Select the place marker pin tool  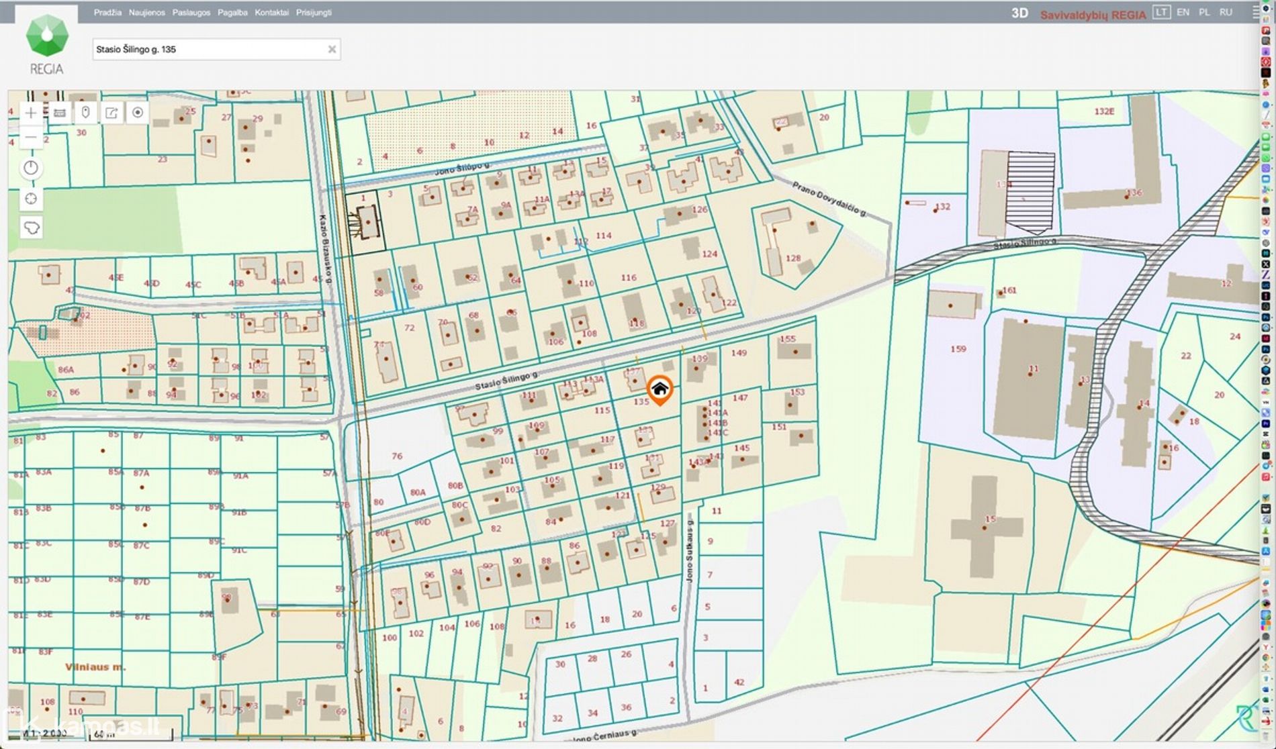[85, 113]
